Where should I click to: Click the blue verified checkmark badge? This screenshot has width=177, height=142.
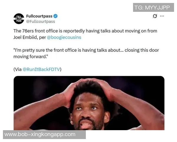(x=55, y=16)
